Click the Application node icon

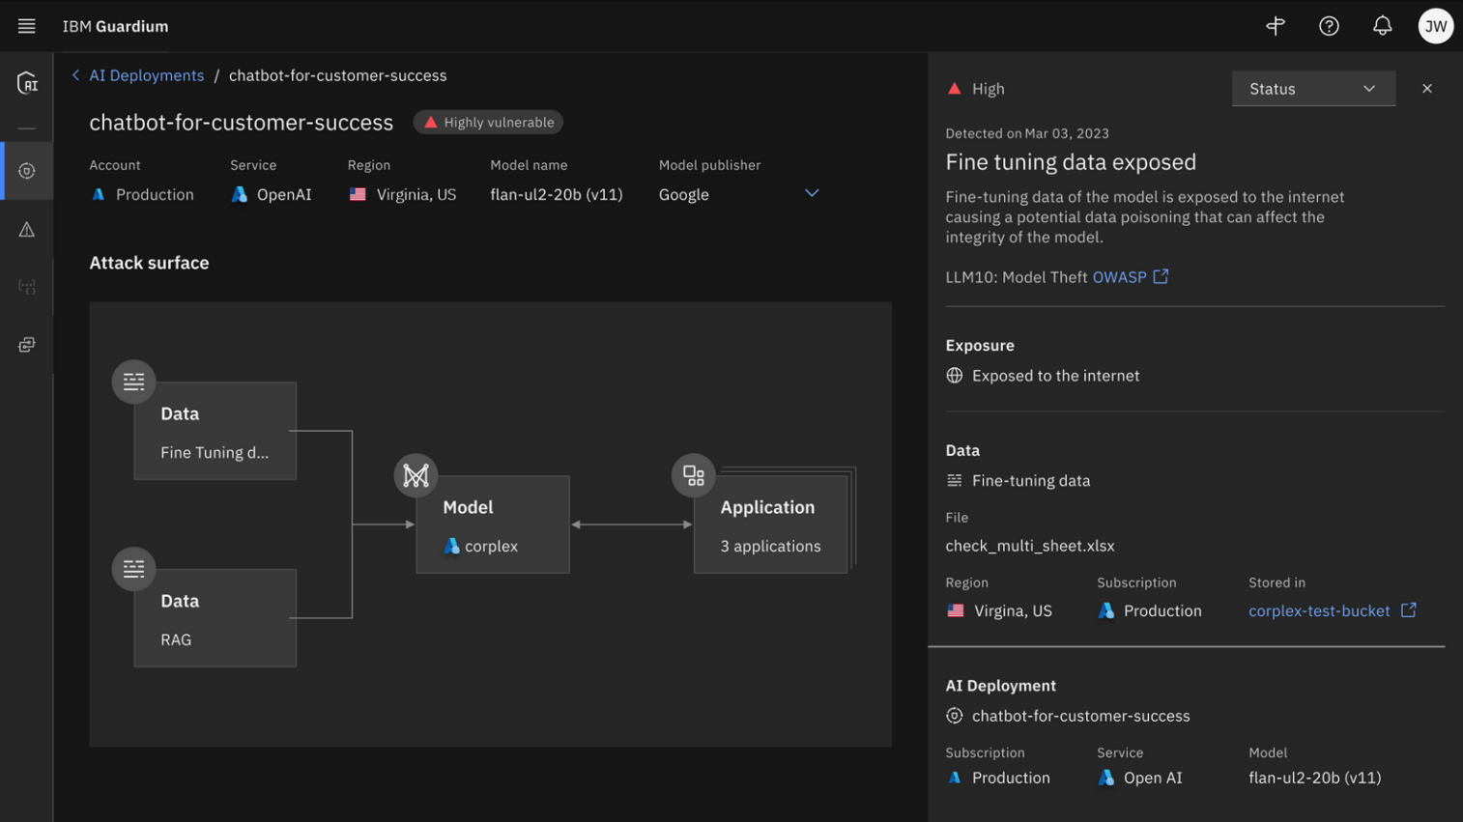tap(693, 475)
